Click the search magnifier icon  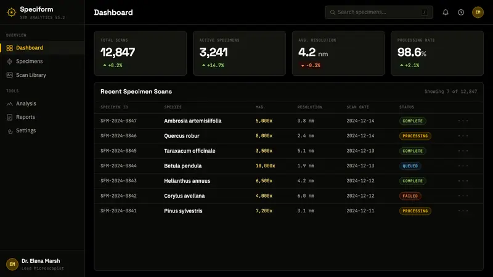(x=333, y=12)
